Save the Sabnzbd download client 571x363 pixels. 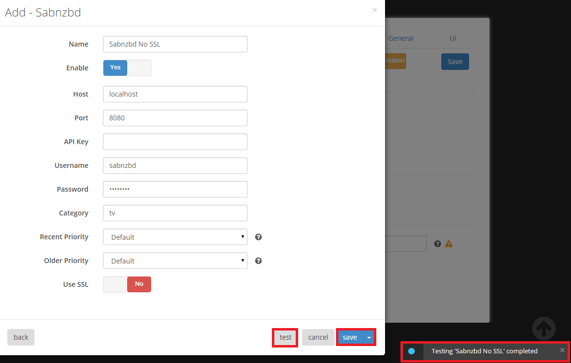pyautogui.click(x=350, y=337)
